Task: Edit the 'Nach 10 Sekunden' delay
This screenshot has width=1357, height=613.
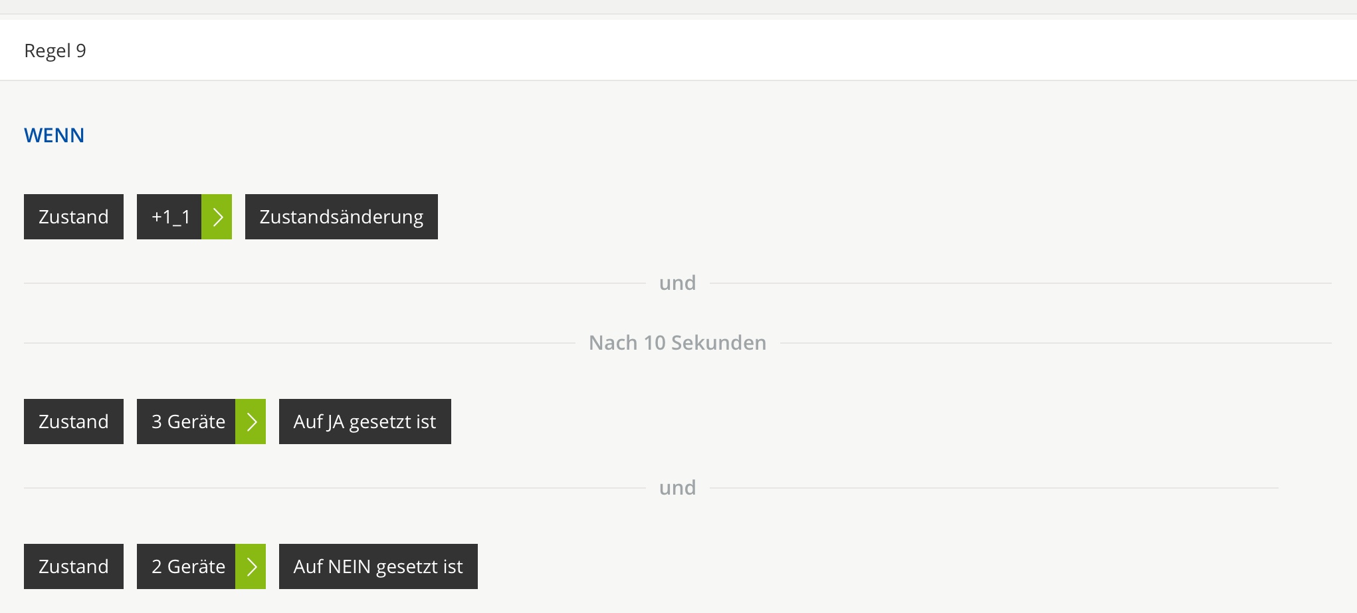Action: point(677,343)
